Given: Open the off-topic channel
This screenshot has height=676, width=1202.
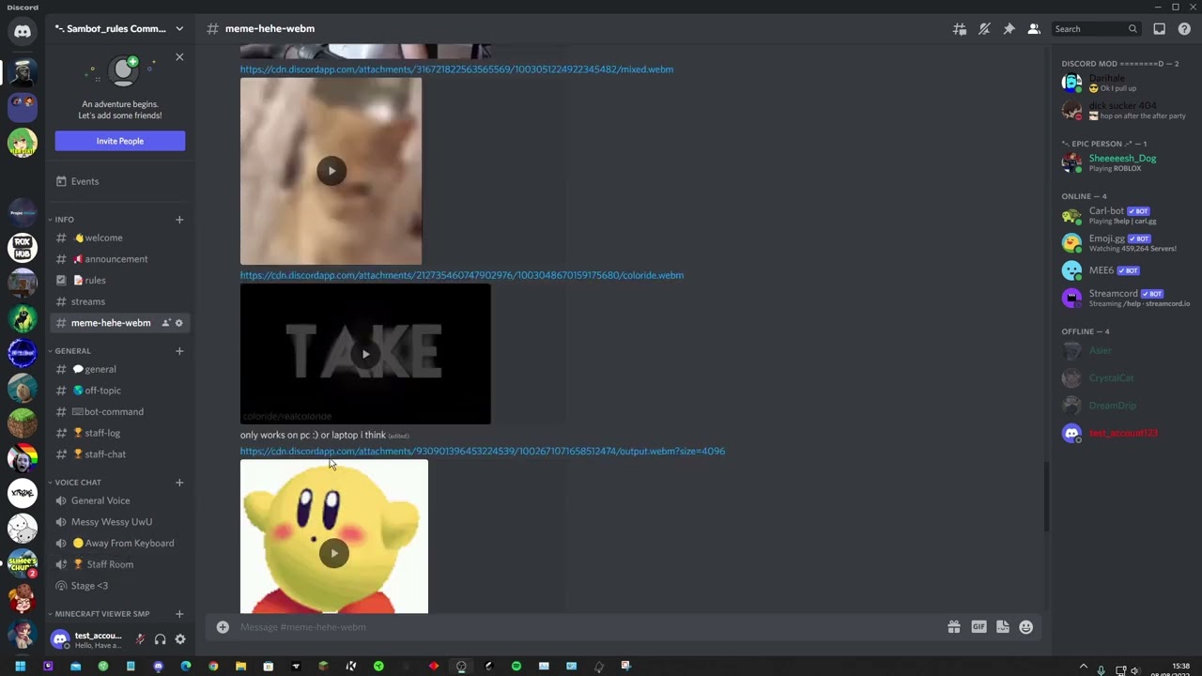Looking at the screenshot, I should click(120, 391).
